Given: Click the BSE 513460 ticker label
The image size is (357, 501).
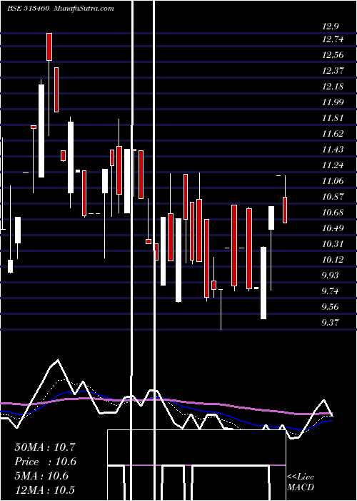Looking at the screenshot, I should [28, 9].
